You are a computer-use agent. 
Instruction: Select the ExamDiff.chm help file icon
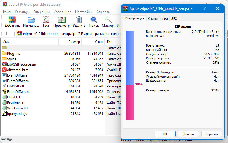[x=4, y=91]
